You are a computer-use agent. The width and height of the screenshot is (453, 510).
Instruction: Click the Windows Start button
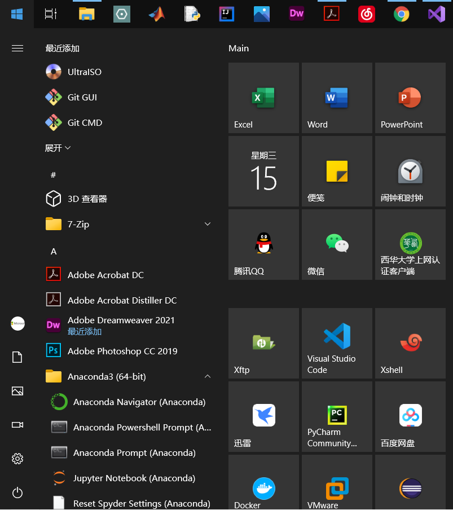coord(17,14)
